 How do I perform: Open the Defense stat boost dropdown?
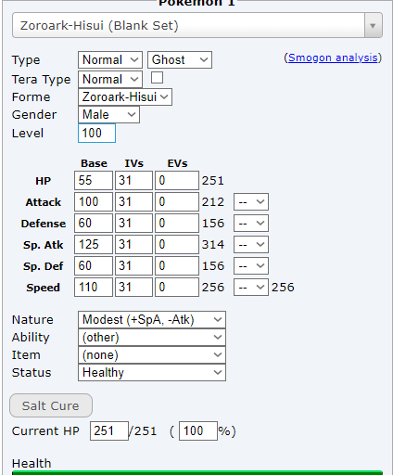click(x=251, y=224)
